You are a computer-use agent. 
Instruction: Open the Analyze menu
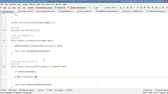coord(25,4)
